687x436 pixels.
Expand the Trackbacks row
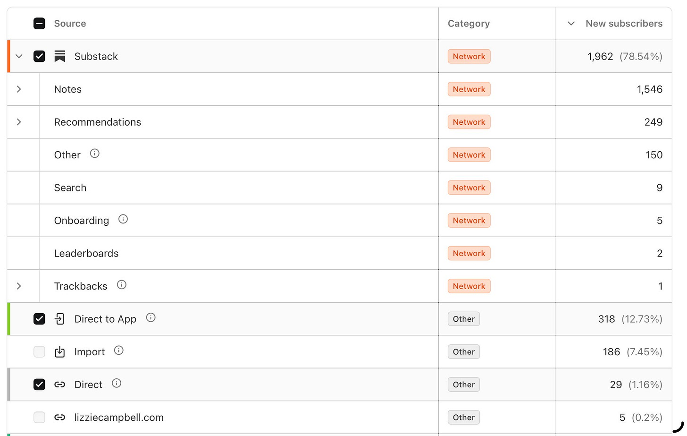pos(19,286)
